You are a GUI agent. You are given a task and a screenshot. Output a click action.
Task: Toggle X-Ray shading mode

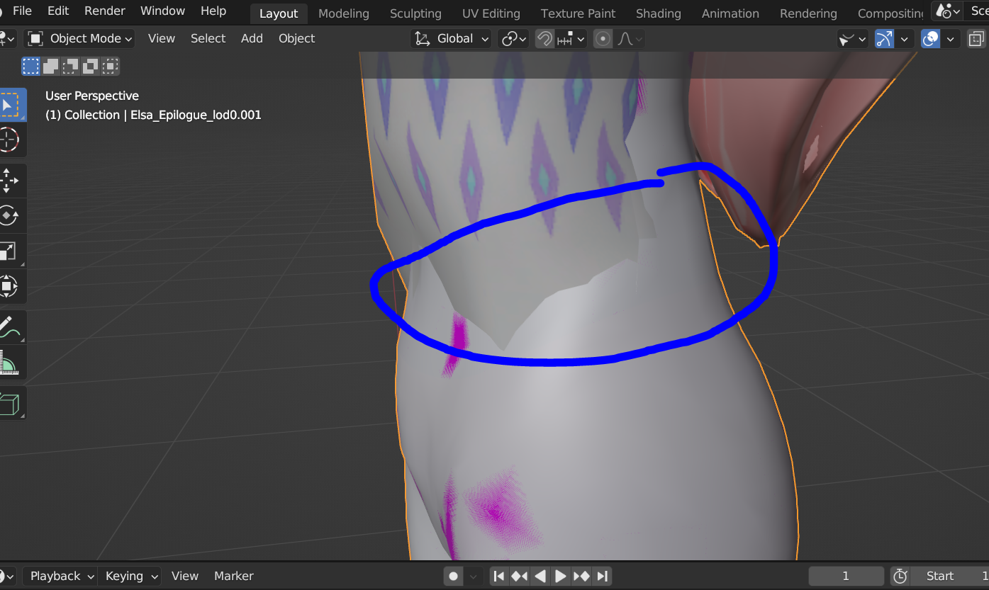coord(977,39)
